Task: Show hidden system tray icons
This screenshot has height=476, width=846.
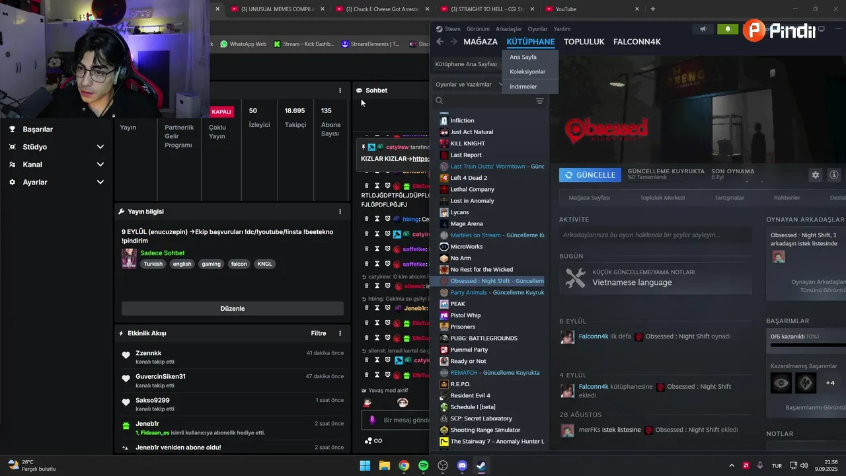Action: (731, 465)
